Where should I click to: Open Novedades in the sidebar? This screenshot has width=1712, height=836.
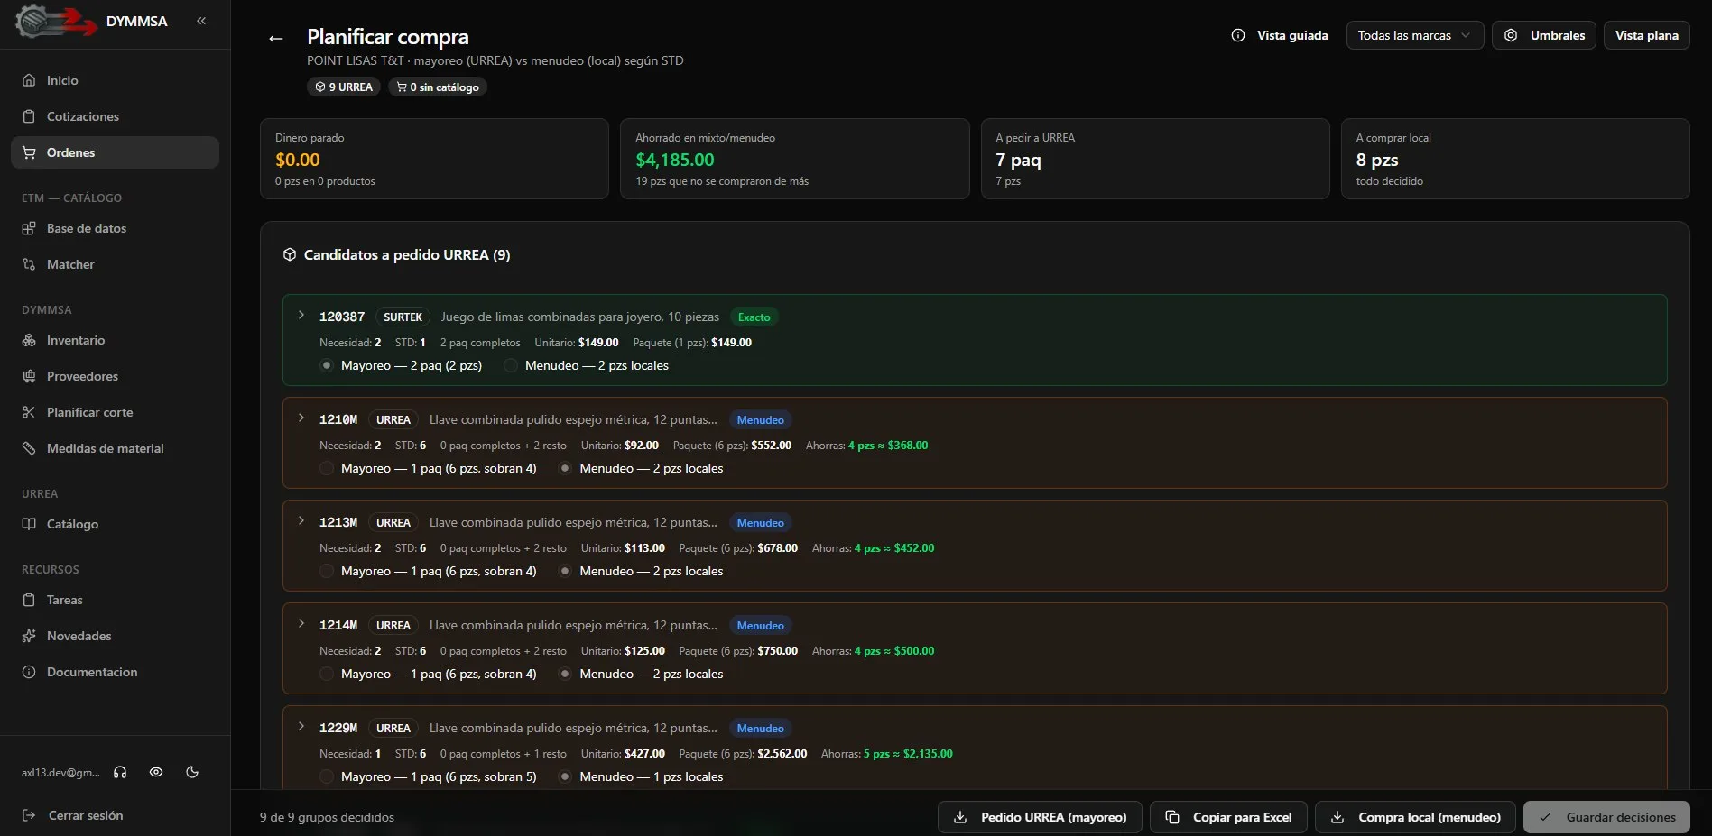[115, 636]
